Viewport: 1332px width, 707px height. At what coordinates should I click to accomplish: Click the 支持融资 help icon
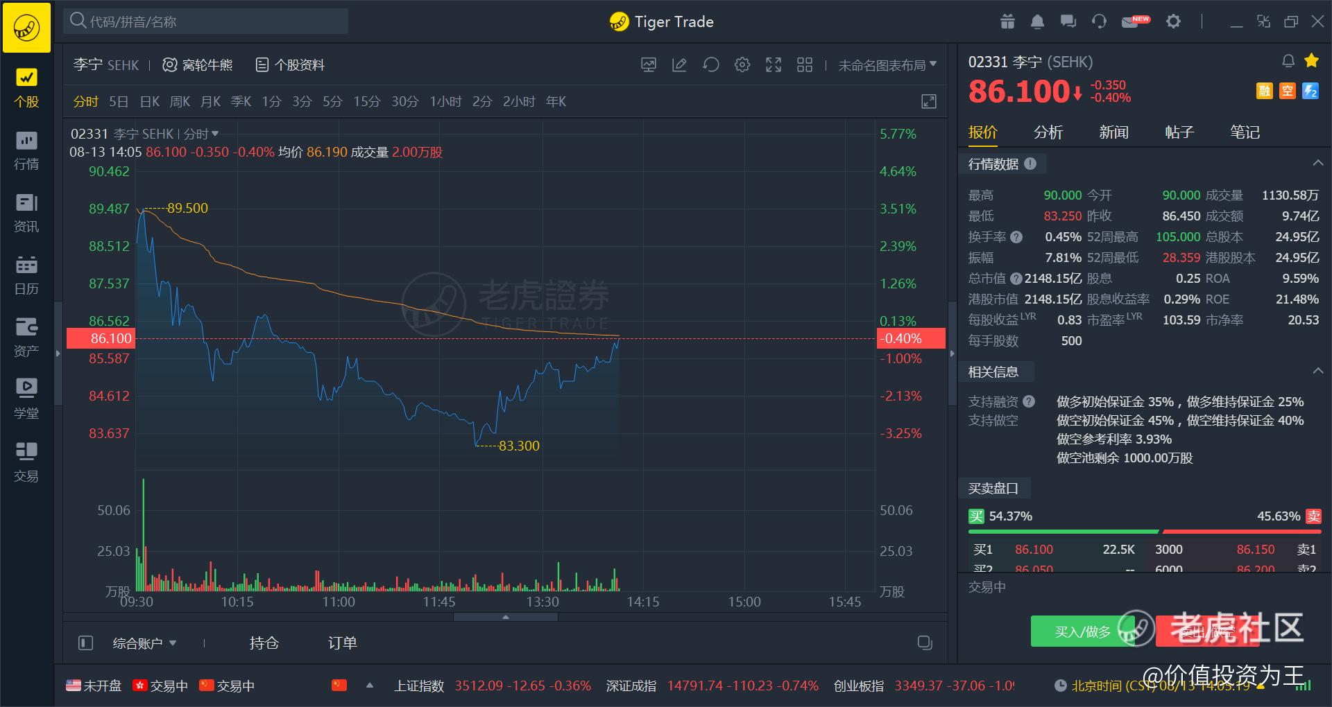1029,401
